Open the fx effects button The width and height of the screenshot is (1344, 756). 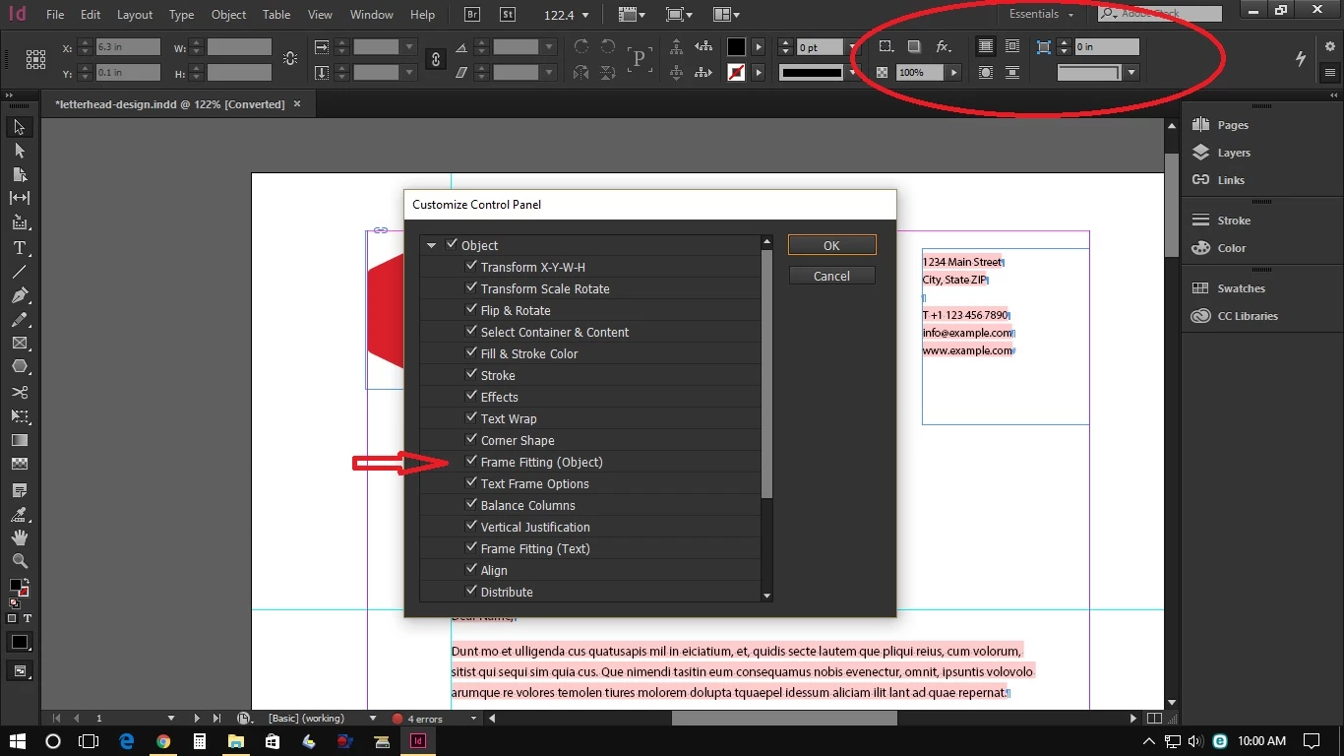(943, 46)
